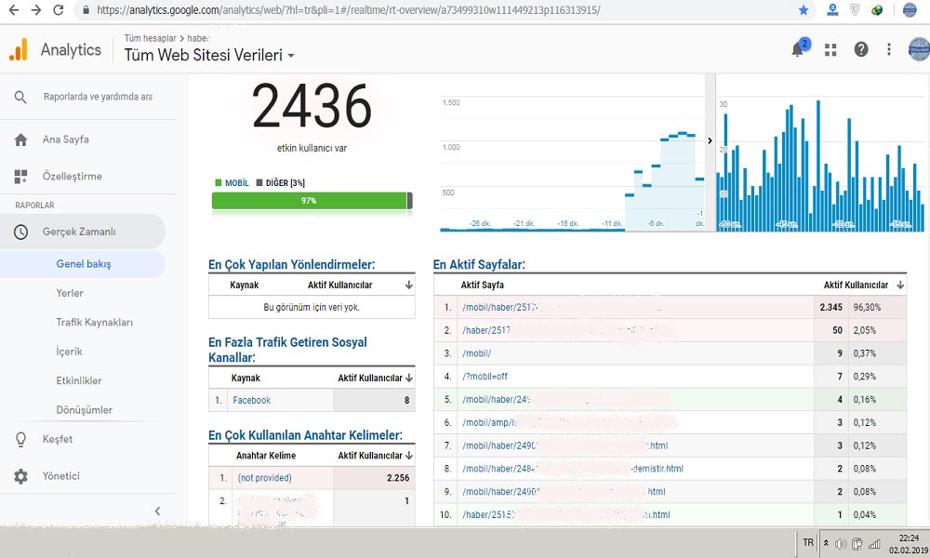Open the Yerler real-time report

70,294
